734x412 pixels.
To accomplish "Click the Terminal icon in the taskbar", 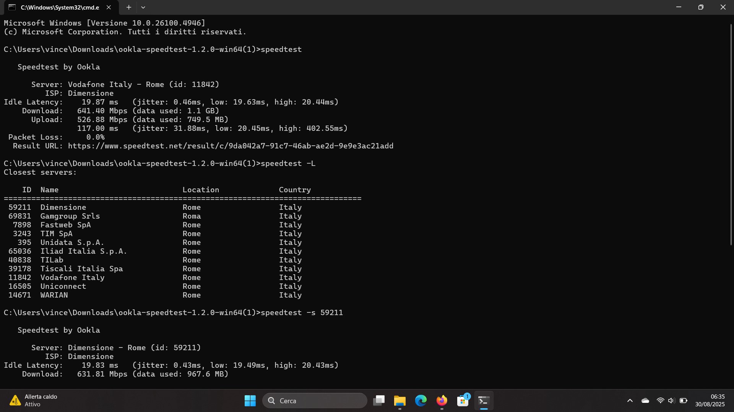I will point(484,401).
